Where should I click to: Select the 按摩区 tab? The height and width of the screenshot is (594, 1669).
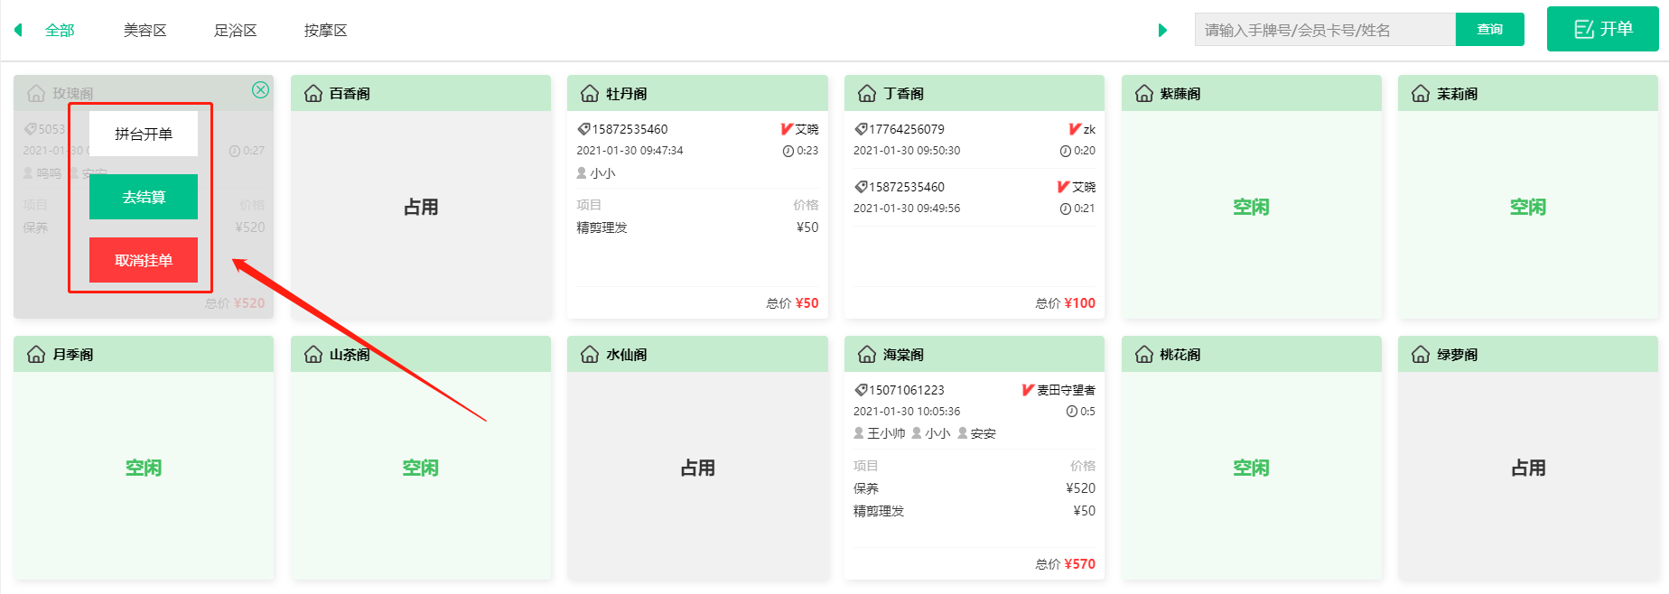click(325, 31)
